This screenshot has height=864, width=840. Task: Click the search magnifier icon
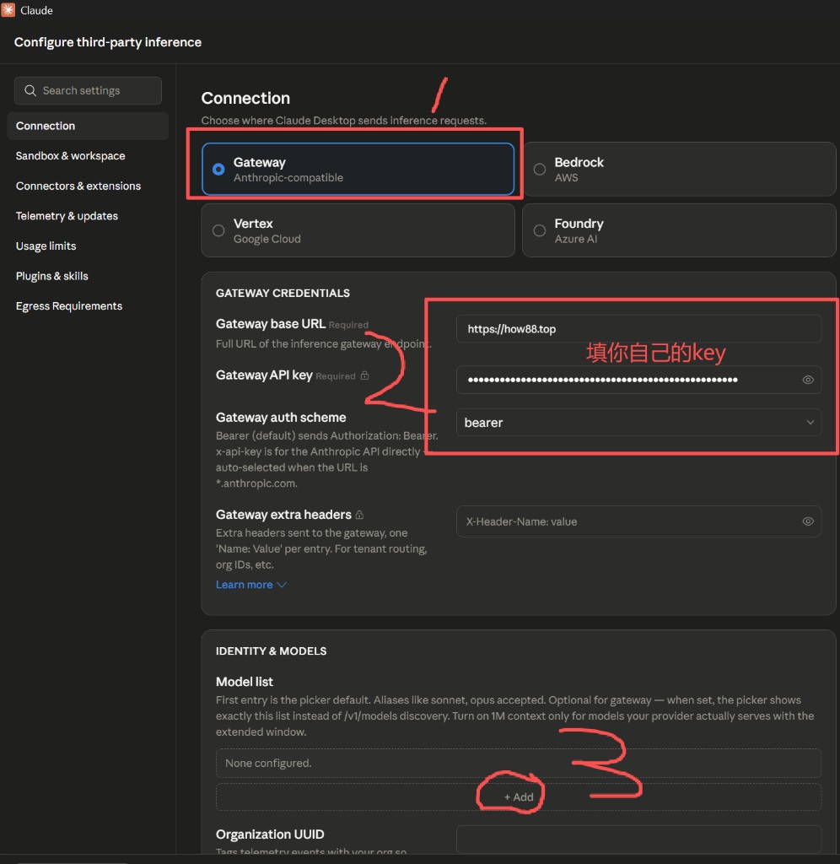pyautogui.click(x=30, y=90)
